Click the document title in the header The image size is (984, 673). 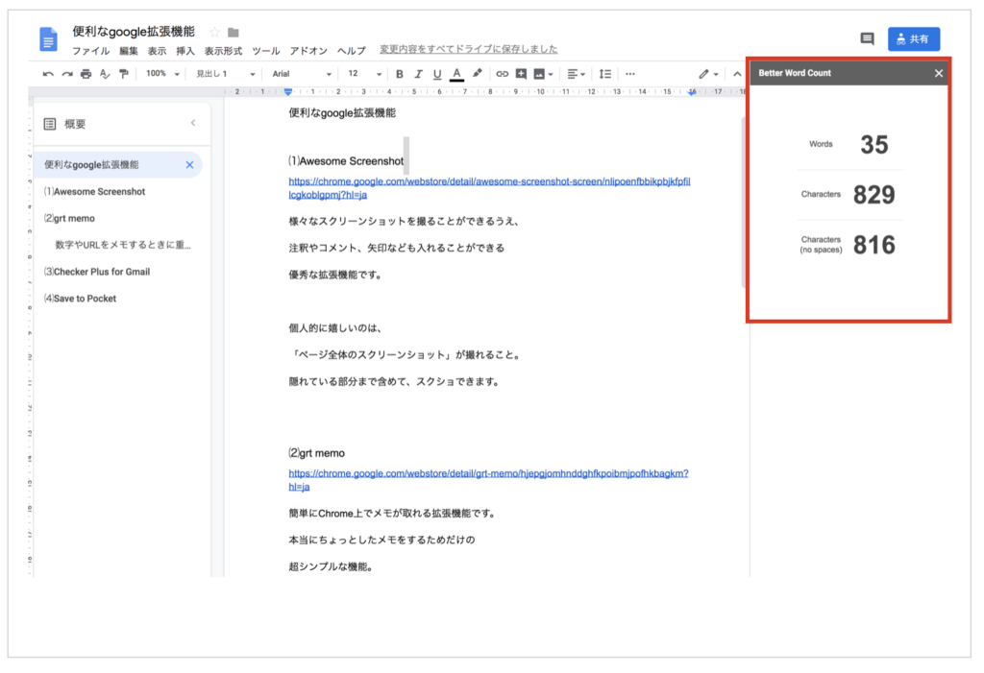click(133, 32)
